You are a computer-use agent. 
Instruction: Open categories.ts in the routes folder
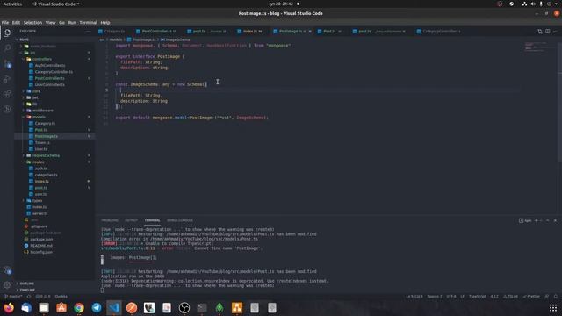46,176
